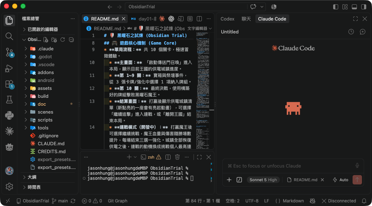The height and width of the screenshot is (206, 372).
Task: Open slash commands menu
Action: pyautogui.click(x=239, y=180)
